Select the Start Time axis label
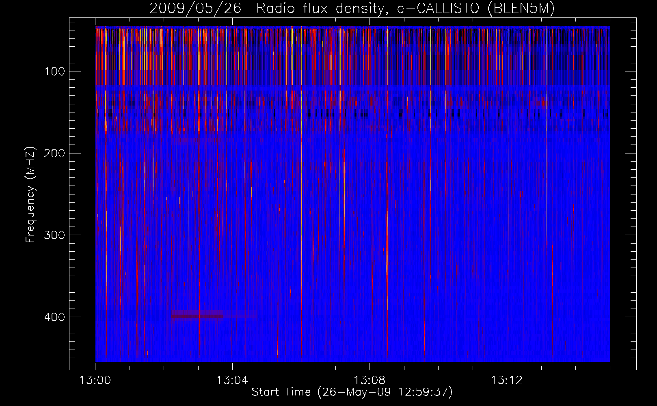 pos(352,392)
